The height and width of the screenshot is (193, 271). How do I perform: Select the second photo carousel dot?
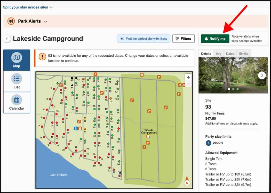point(233,89)
